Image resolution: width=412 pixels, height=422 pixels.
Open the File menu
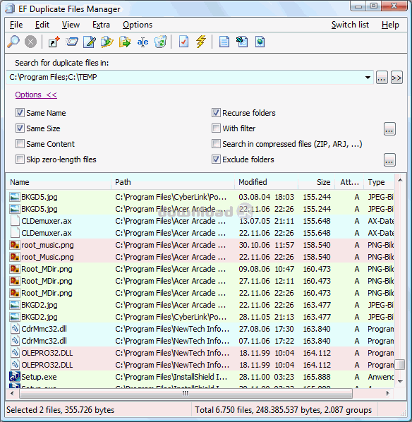[16, 25]
